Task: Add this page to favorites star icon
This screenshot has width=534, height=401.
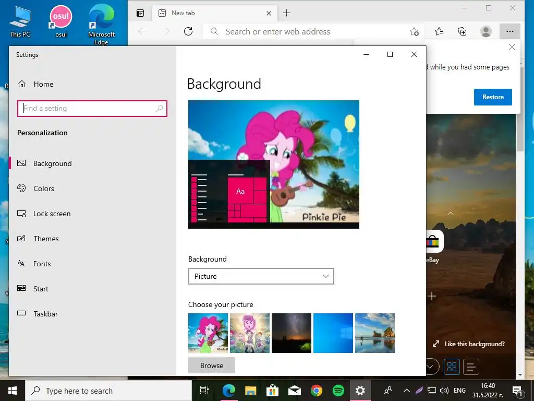Action: [x=414, y=32]
